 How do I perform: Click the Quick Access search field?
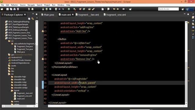tap(168, 9)
